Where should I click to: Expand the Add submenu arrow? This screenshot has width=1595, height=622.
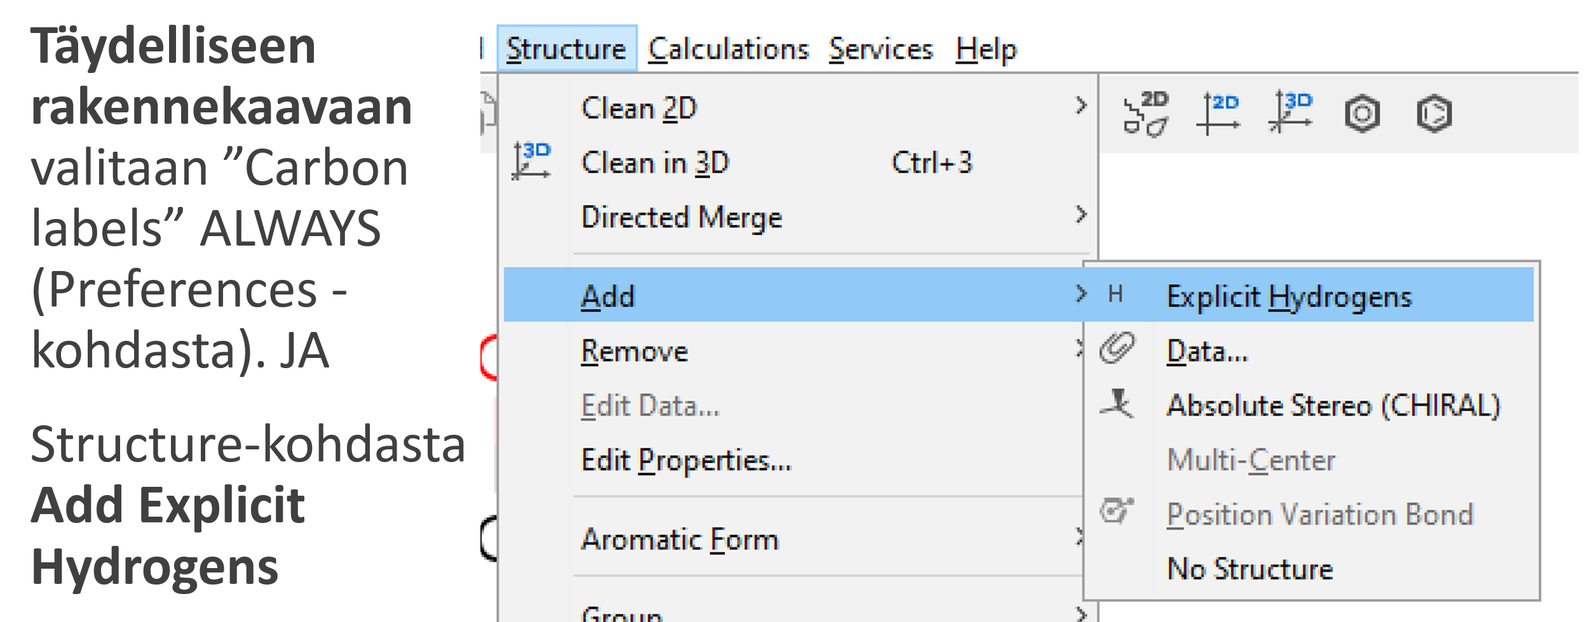pyautogui.click(x=1080, y=294)
